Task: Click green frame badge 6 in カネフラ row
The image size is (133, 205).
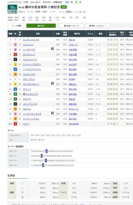Action: pyautogui.click(x=15, y=99)
